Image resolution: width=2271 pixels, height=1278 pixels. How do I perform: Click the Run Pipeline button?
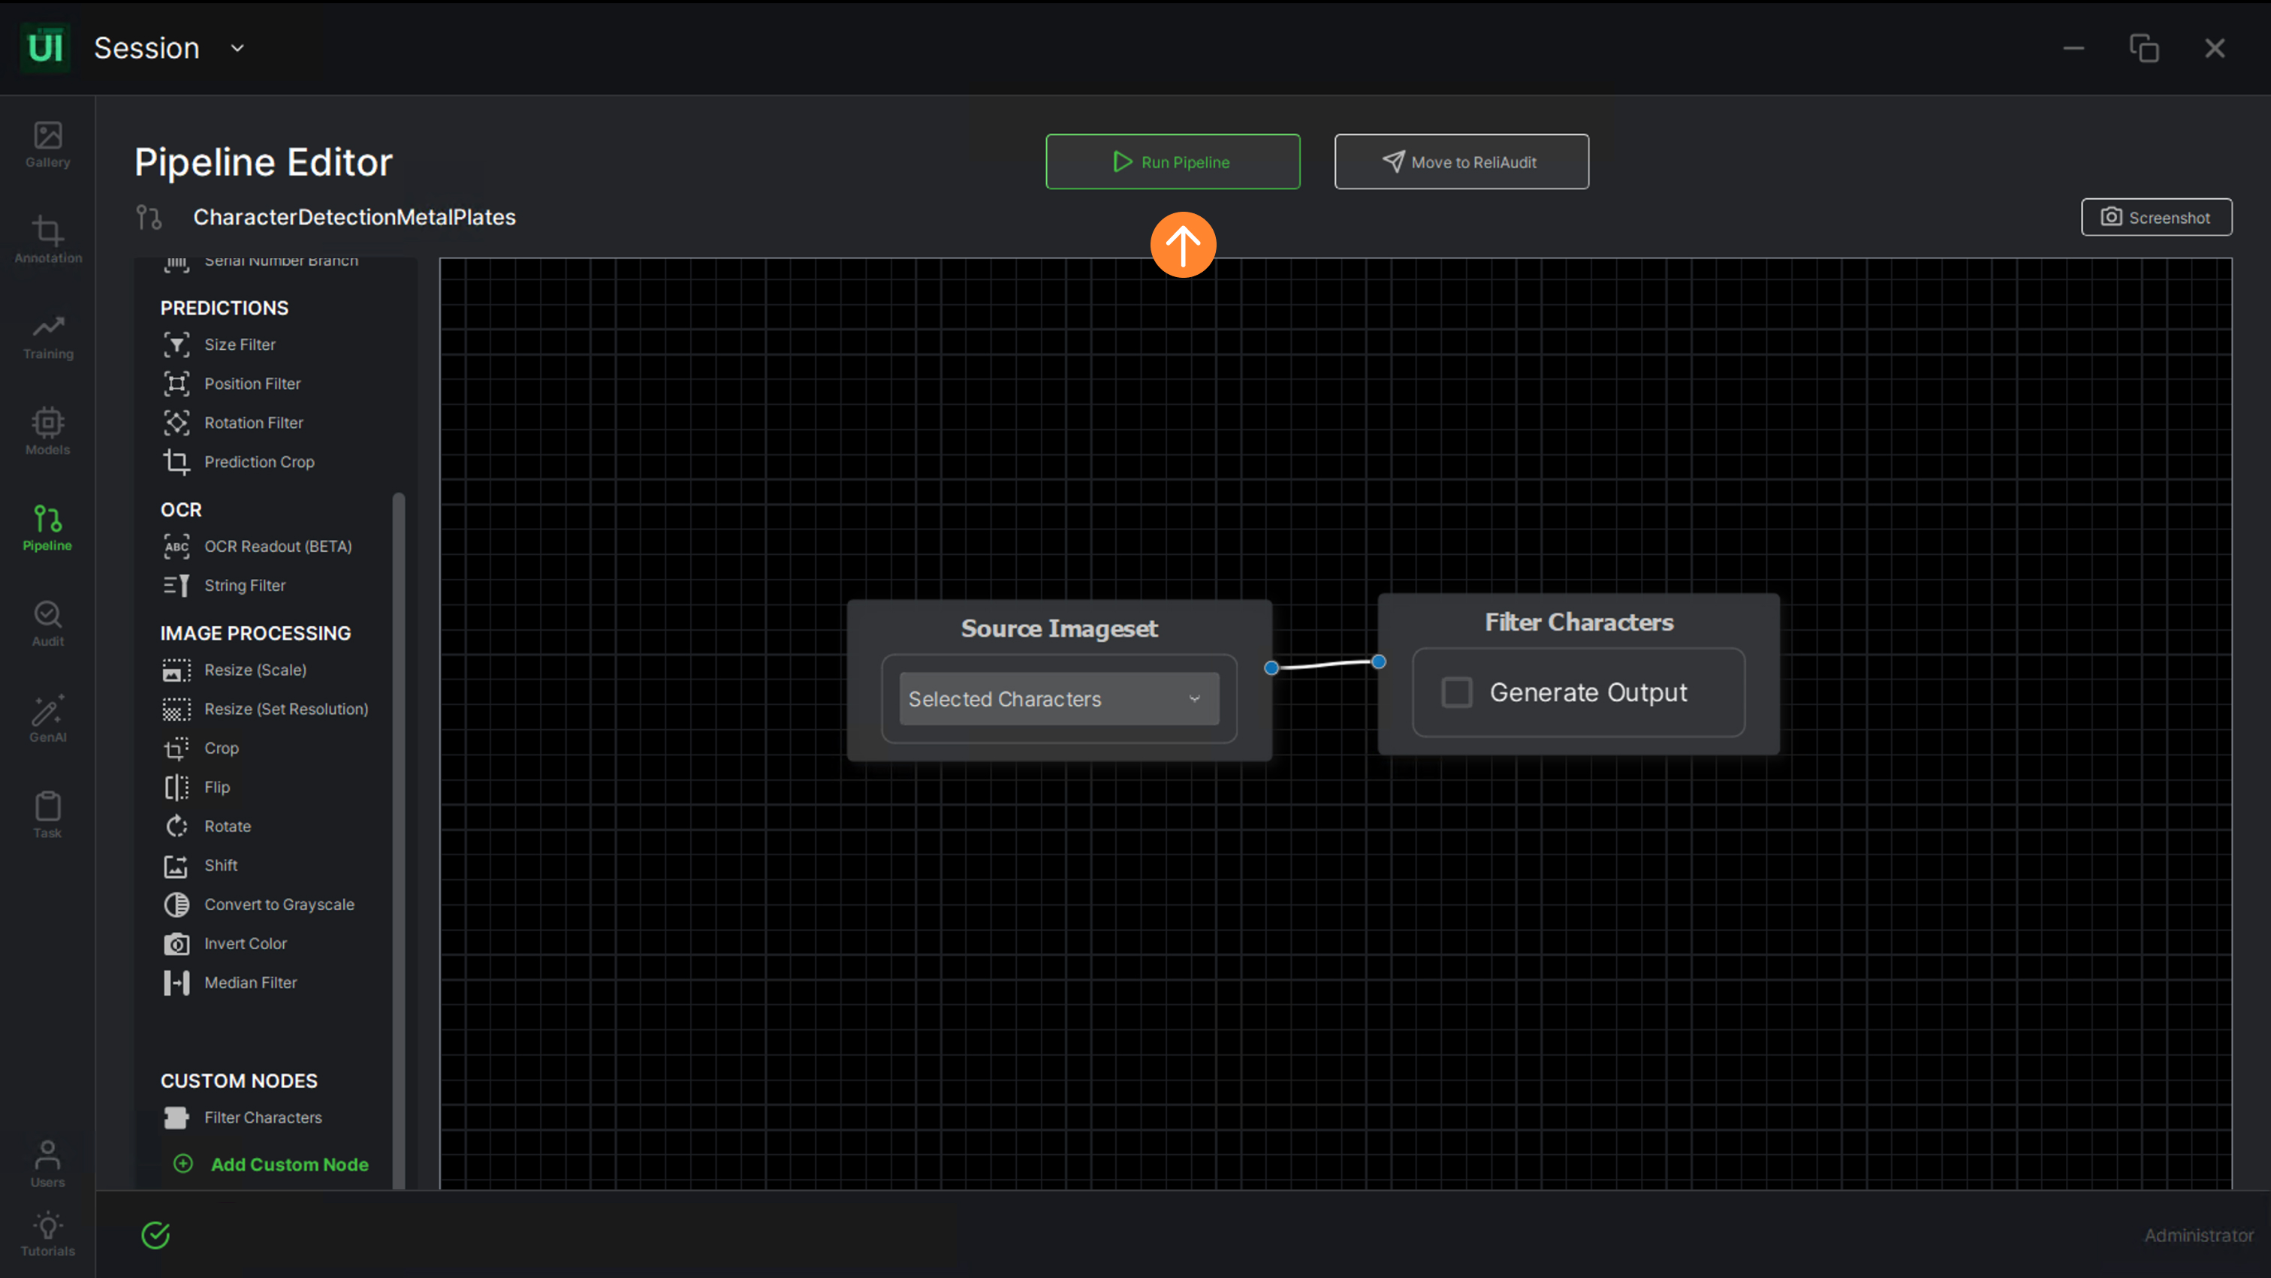(x=1172, y=162)
